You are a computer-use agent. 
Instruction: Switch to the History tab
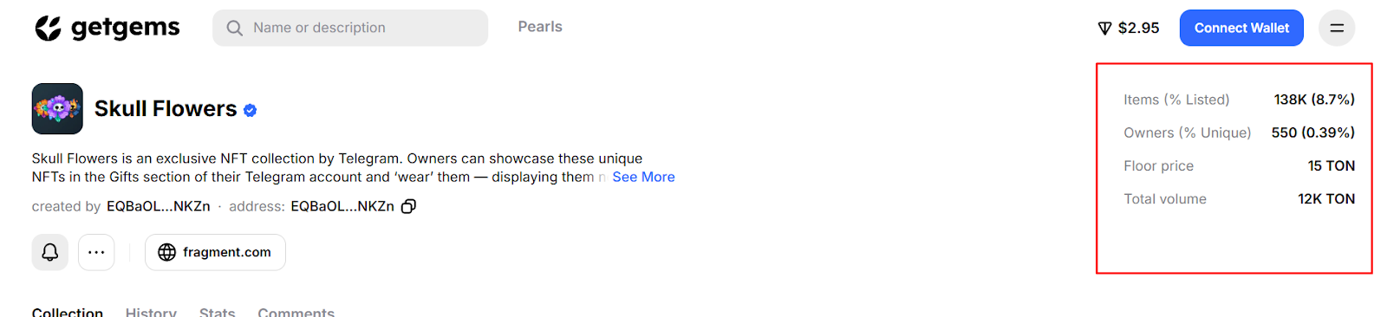point(151,312)
